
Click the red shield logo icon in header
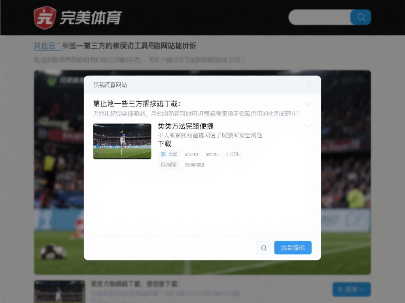click(44, 18)
